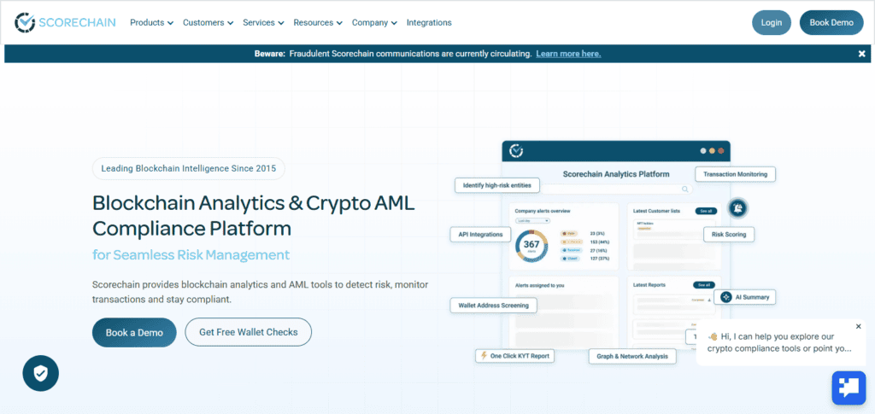875x414 pixels.
Task: Click the Book a Demo hero button
Action: coord(134,333)
